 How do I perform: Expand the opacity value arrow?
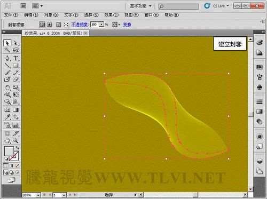point(101,25)
